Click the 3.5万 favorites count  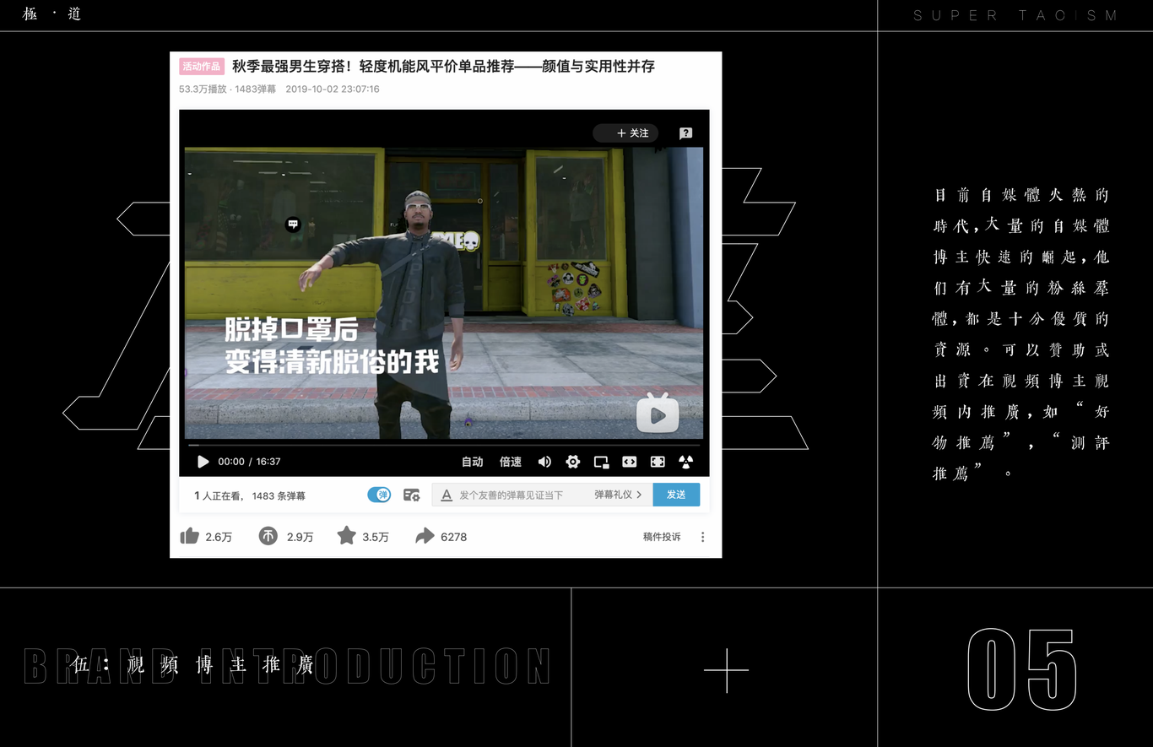point(376,537)
